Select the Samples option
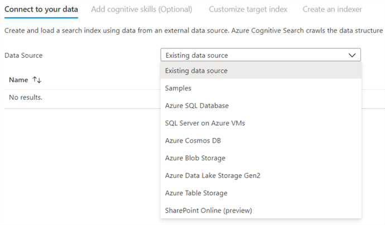Viewport: 385px width, 225px height. 179,88
